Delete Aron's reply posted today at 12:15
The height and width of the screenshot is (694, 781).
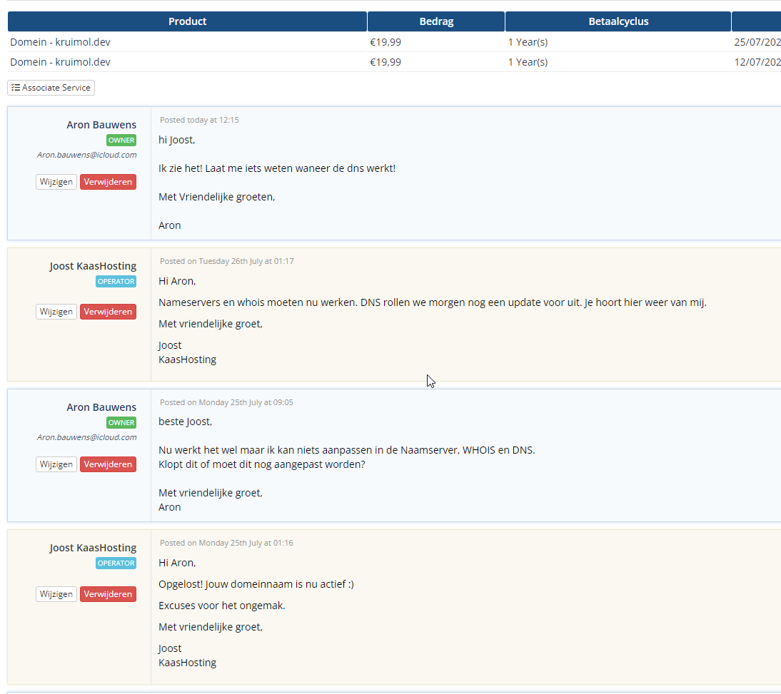point(108,182)
